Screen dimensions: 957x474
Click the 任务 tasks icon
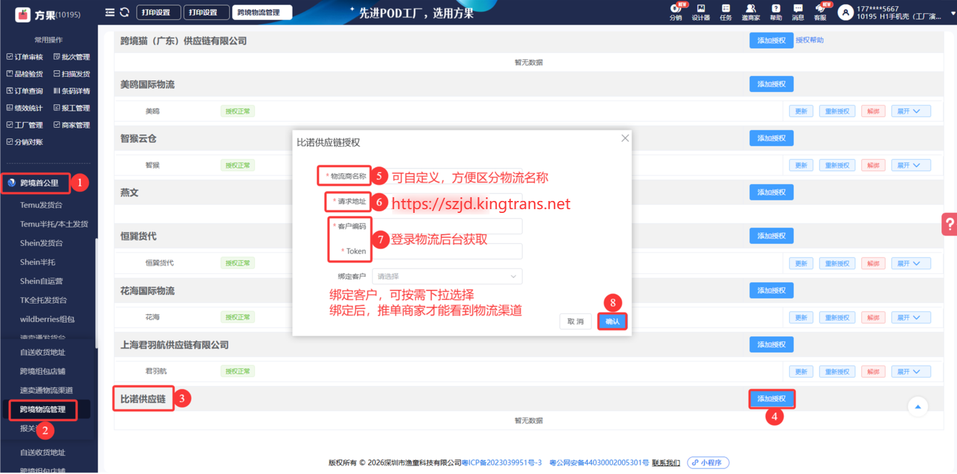pos(726,12)
